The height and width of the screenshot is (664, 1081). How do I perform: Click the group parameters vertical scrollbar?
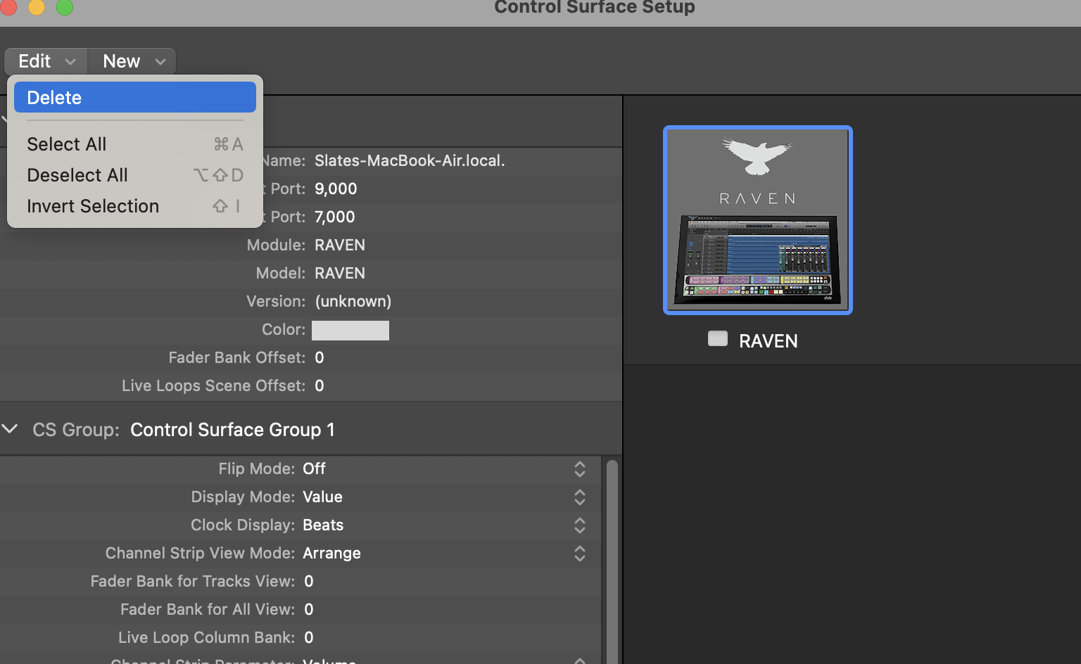coord(612,561)
